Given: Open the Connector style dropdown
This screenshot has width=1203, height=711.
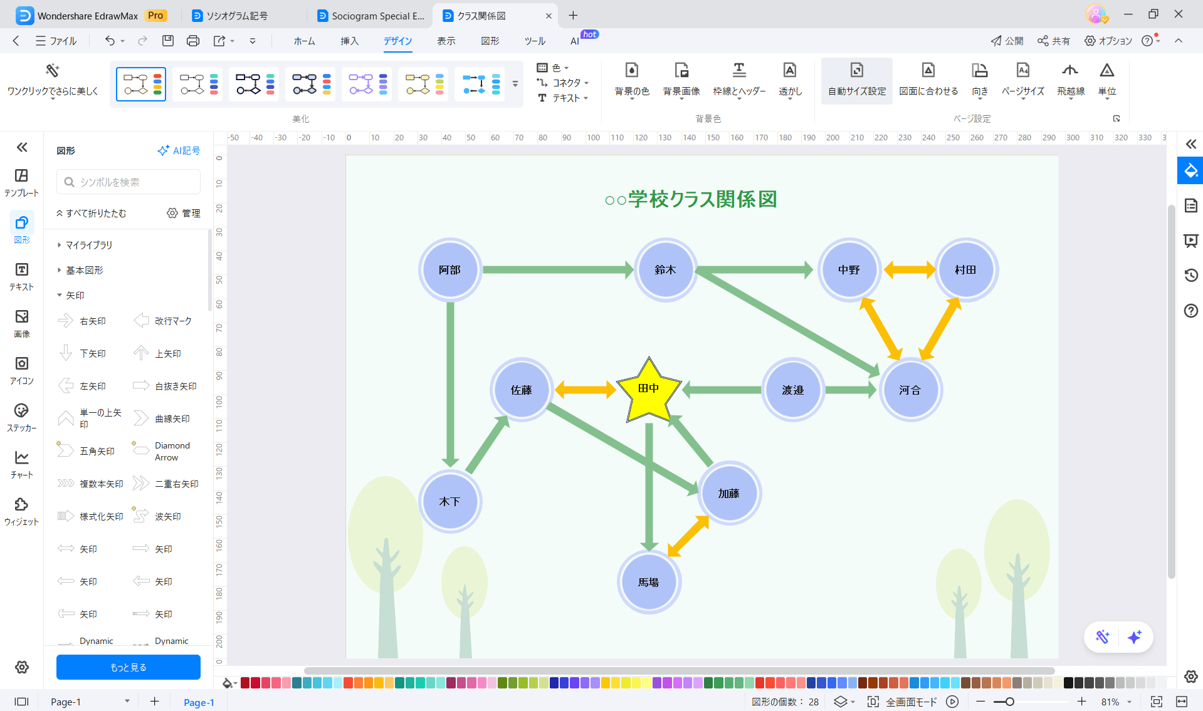Looking at the screenshot, I should 562,83.
